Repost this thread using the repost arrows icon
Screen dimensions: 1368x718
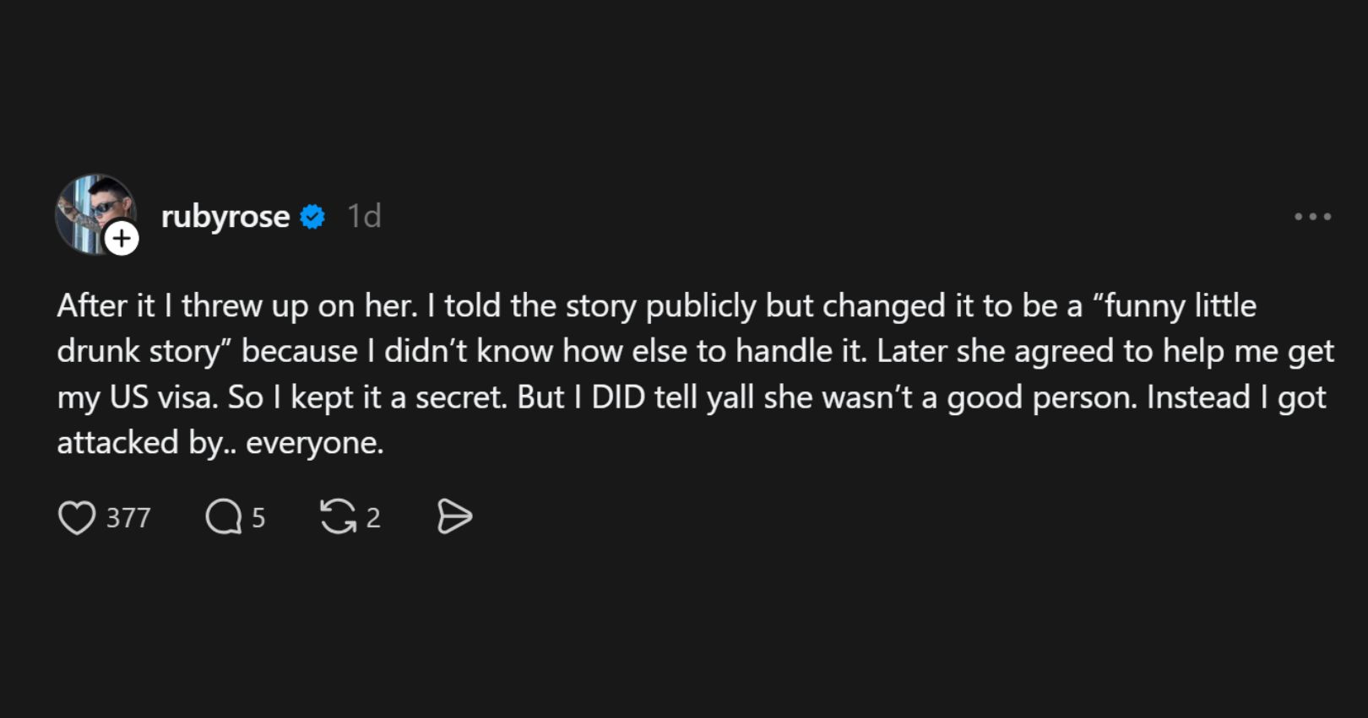(x=338, y=517)
